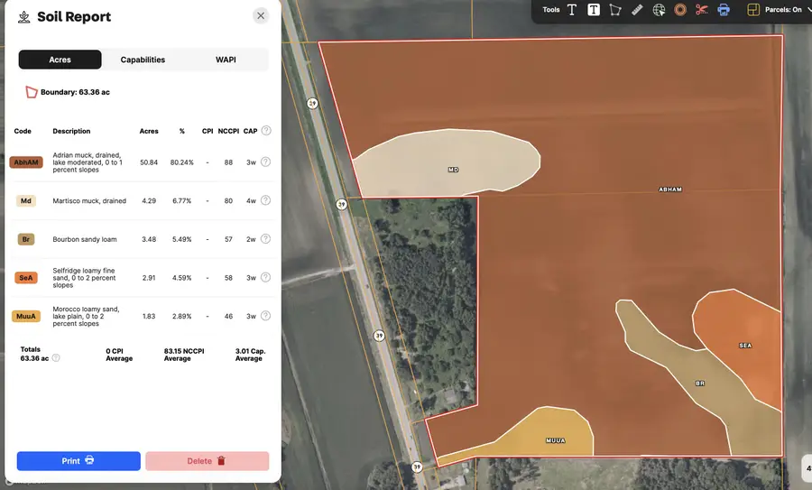Click the MuuA soil code swatch

[x=26, y=317]
